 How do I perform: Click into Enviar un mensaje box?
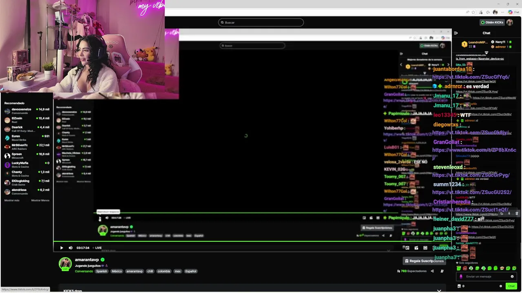486,277
